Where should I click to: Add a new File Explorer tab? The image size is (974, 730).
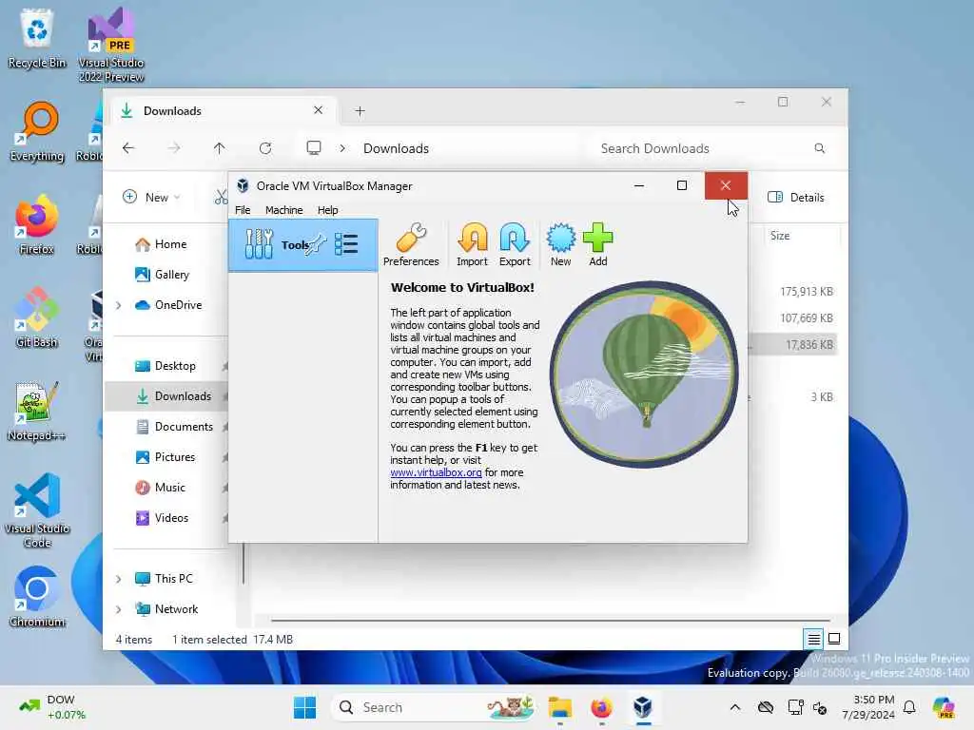tap(360, 111)
